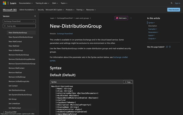Open Set-Contact in the sidebar
183x115 pixels.
coord(13,86)
